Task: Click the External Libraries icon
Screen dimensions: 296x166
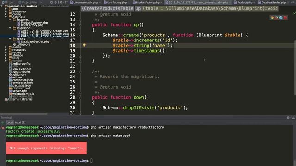Action: [6, 99]
